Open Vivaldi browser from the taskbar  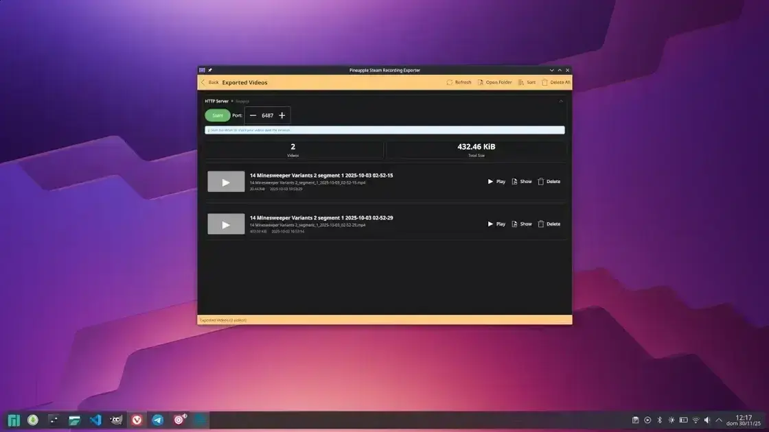coord(137,420)
